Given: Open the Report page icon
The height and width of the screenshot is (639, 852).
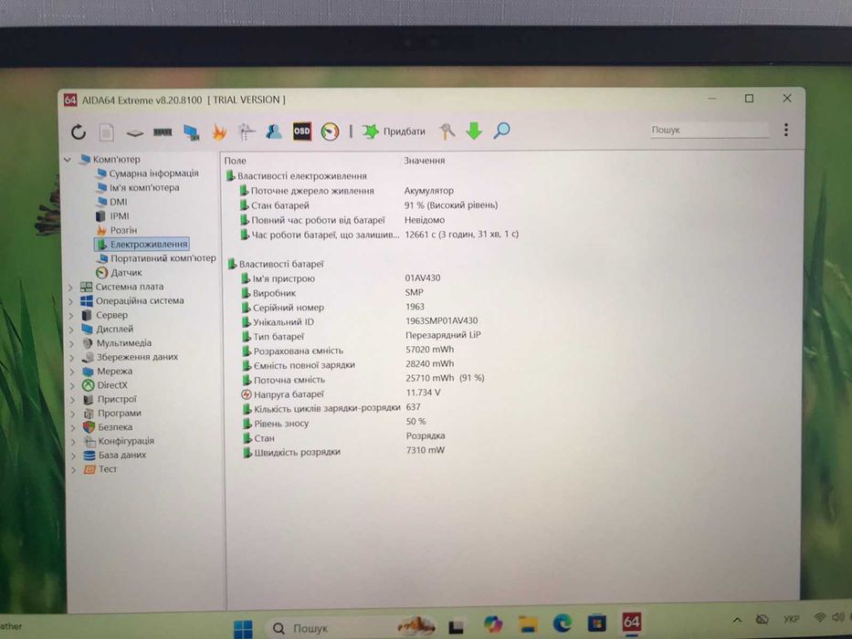Looking at the screenshot, I should (107, 132).
